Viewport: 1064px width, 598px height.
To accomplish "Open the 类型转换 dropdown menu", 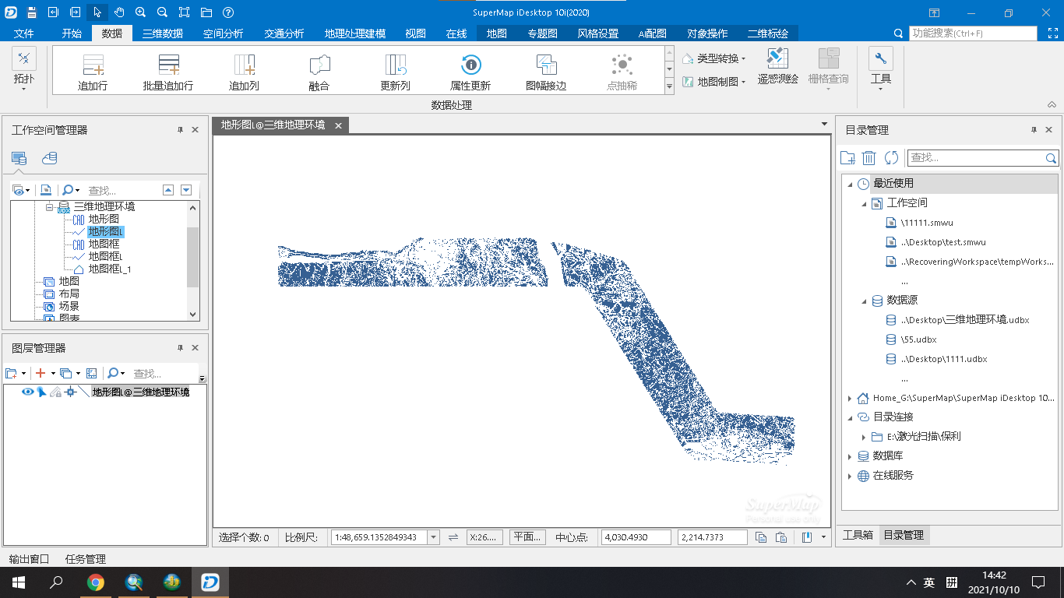I will coord(714,58).
